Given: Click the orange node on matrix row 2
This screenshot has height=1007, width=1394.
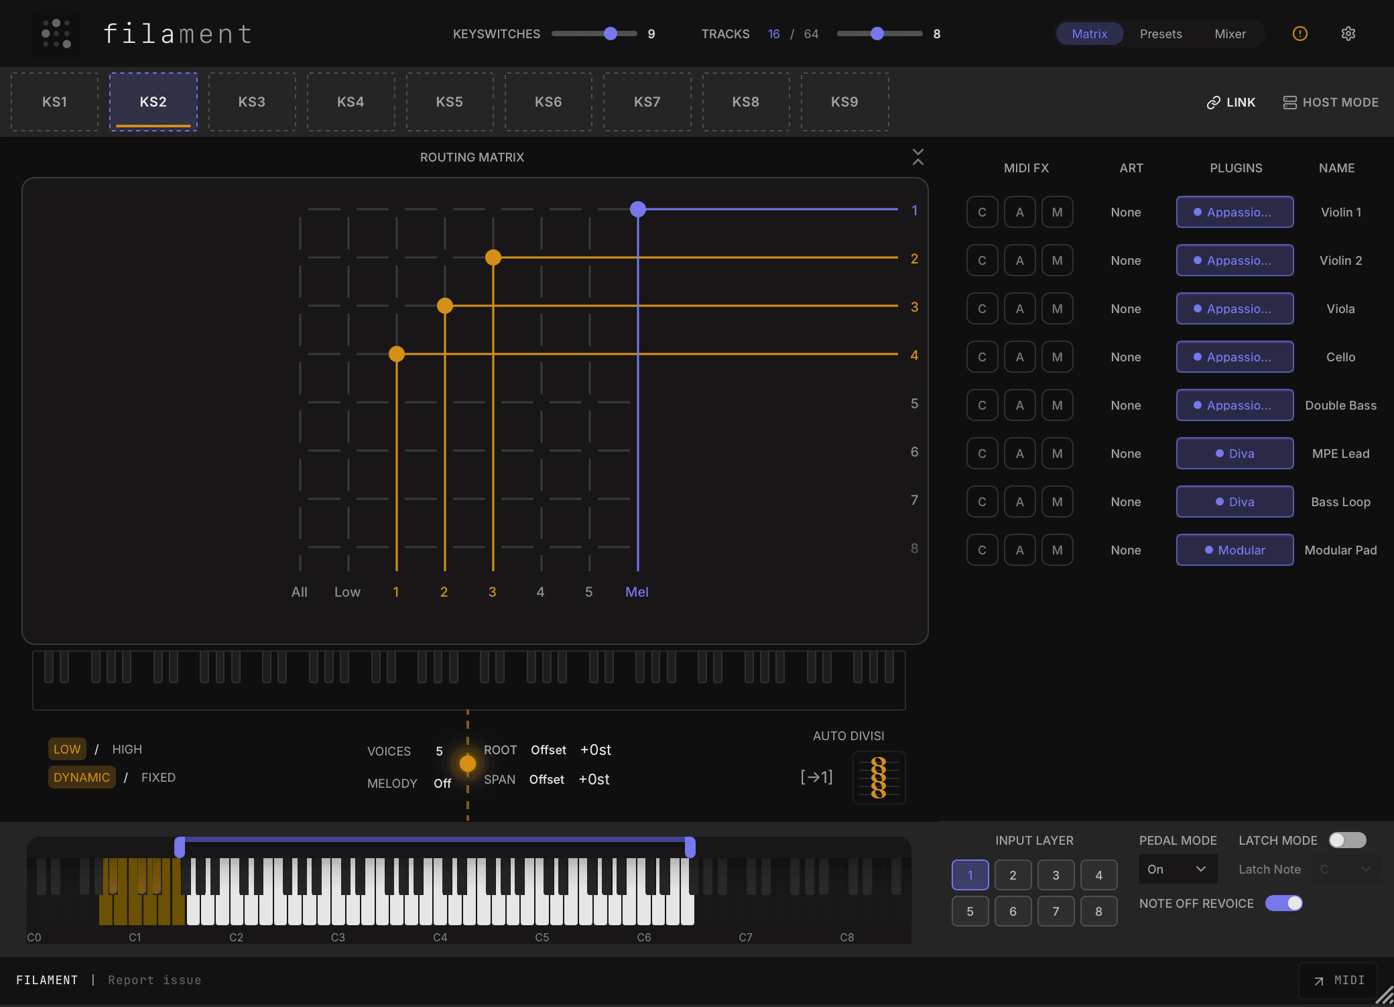Looking at the screenshot, I should pos(493,257).
